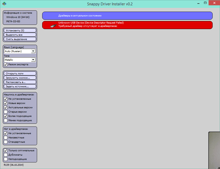Minimize the Snappy Driver Installer window

pyautogui.click(x=198, y=3)
